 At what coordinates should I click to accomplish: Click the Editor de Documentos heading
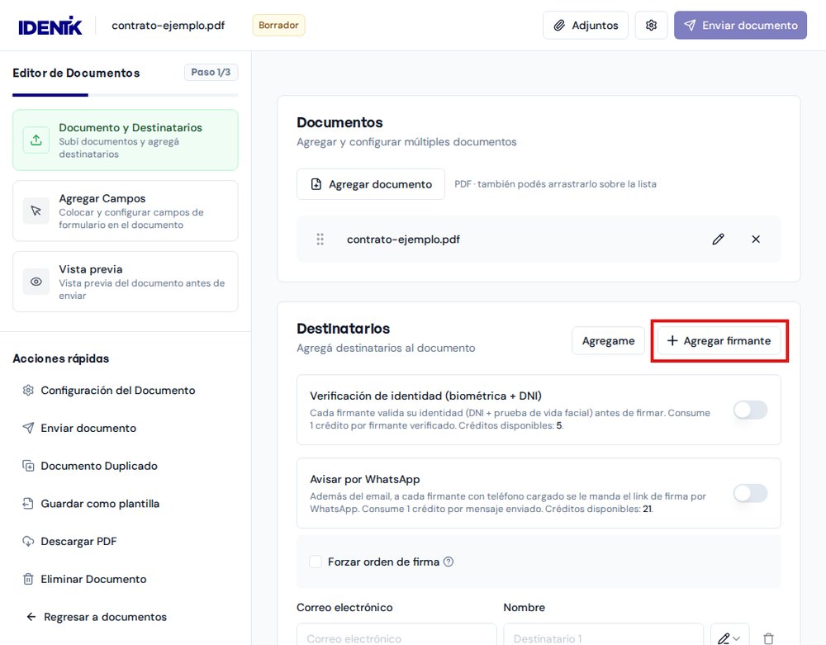pos(76,73)
